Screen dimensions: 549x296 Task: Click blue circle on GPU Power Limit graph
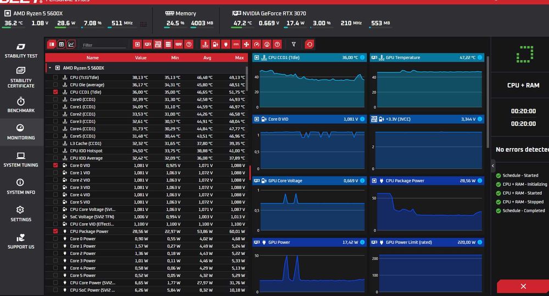480,242
